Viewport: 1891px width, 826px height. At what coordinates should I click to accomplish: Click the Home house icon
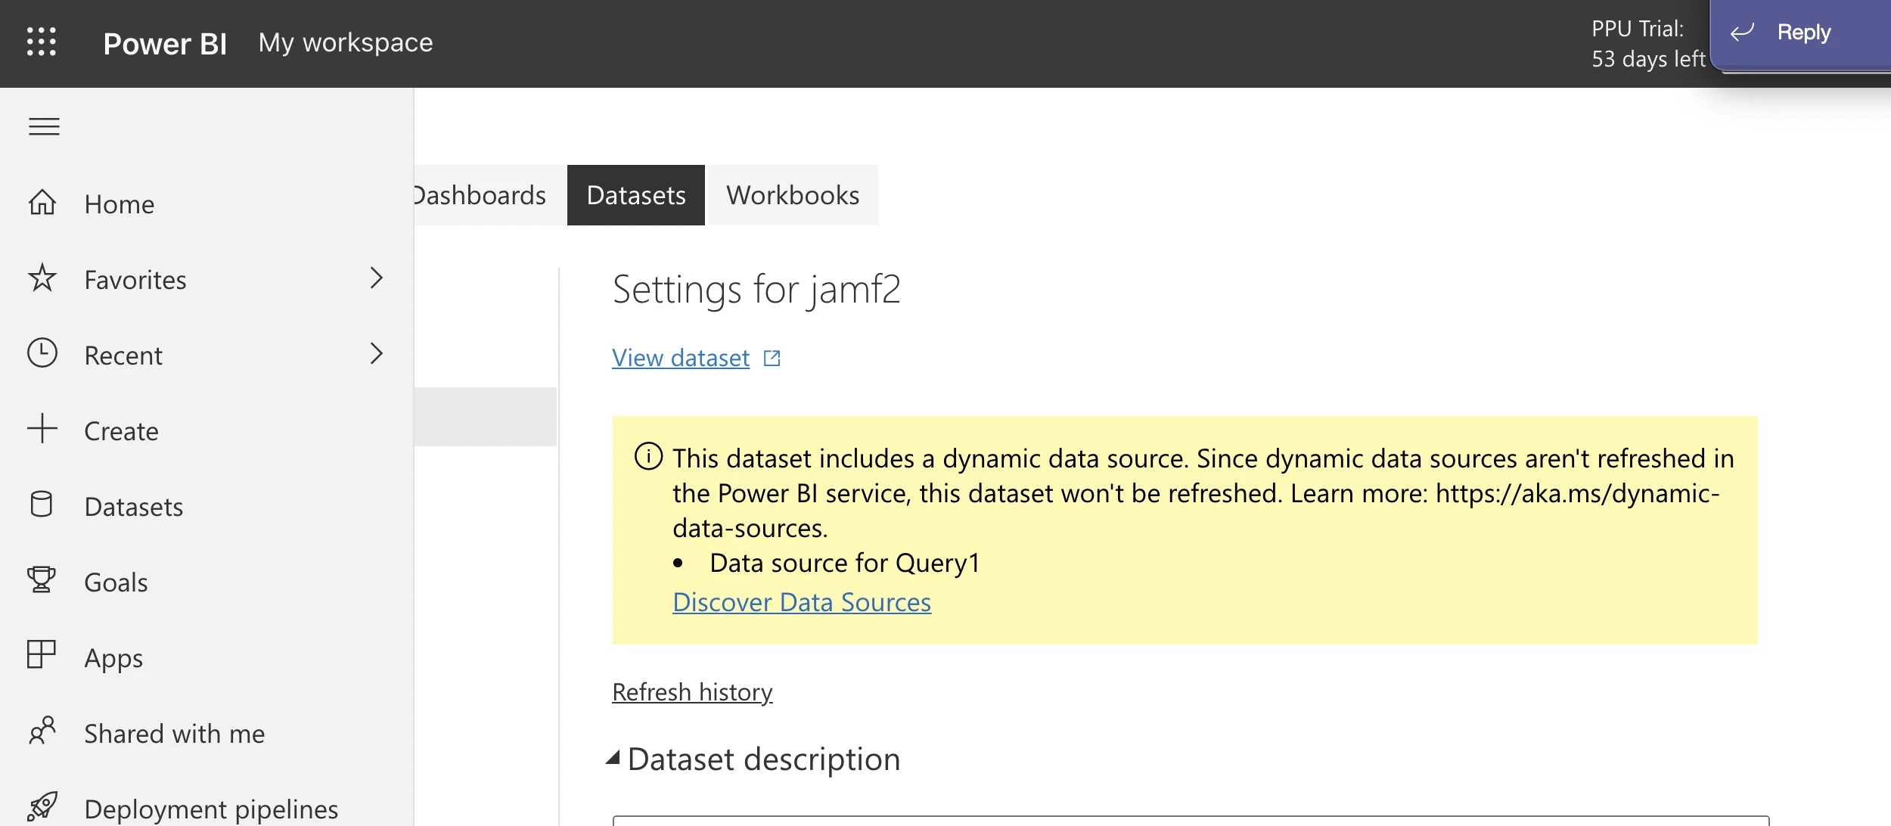42,203
